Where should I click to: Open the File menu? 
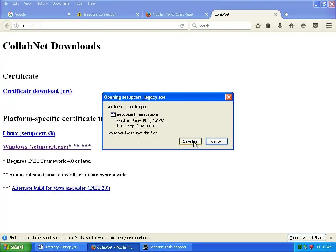(x=5, y=3)
